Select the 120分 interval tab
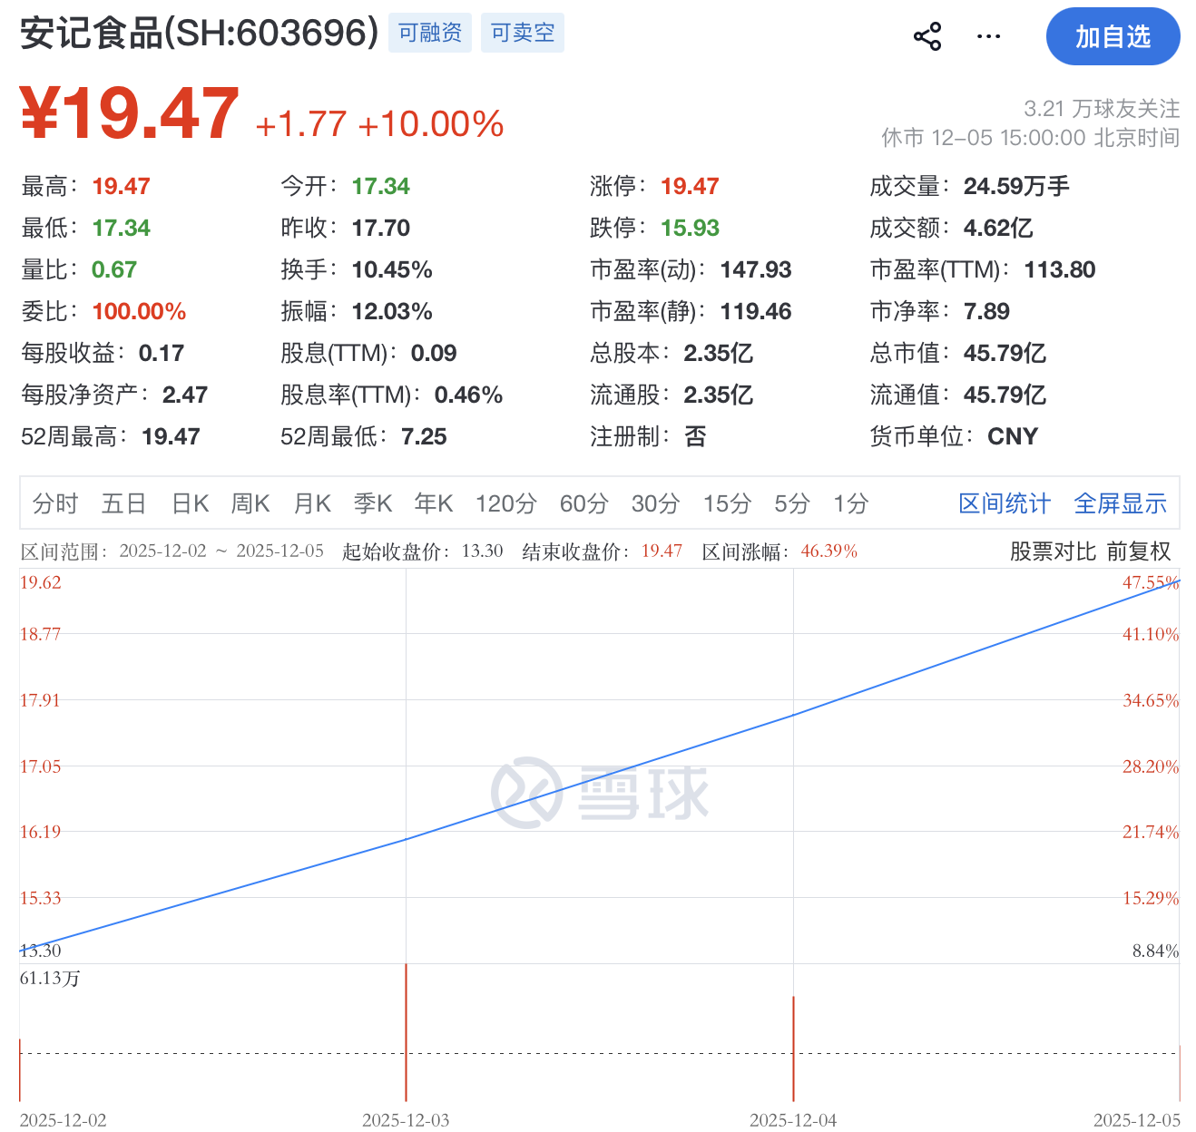Viewport: 1196px width, 1132px height. tap(506, 503)
